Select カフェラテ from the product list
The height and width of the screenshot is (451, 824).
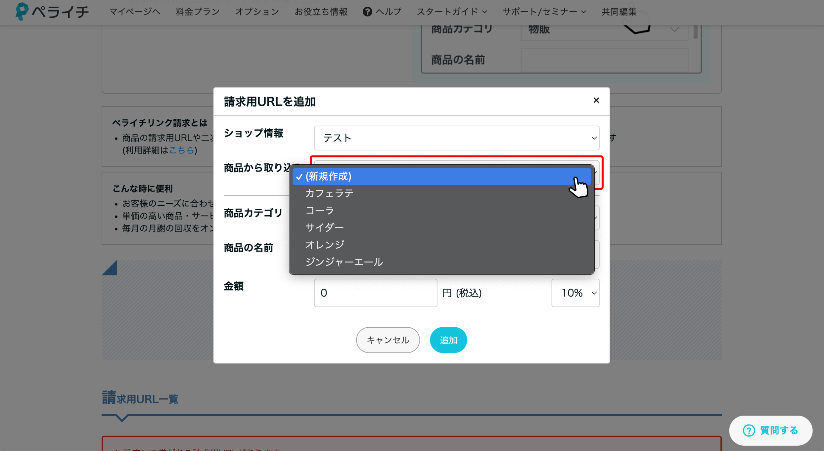coord(441,193)
